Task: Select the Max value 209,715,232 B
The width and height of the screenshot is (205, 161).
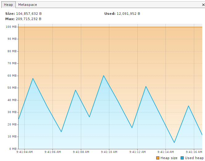Action: point(28,19)
